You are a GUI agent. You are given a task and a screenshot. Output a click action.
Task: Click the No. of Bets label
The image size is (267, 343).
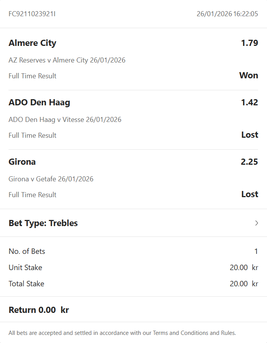27,251
